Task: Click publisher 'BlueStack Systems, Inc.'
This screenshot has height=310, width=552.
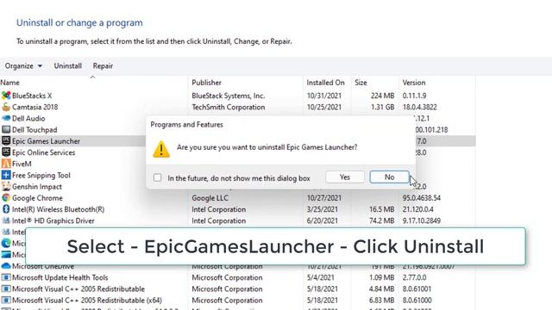Action: pos(228,96)
